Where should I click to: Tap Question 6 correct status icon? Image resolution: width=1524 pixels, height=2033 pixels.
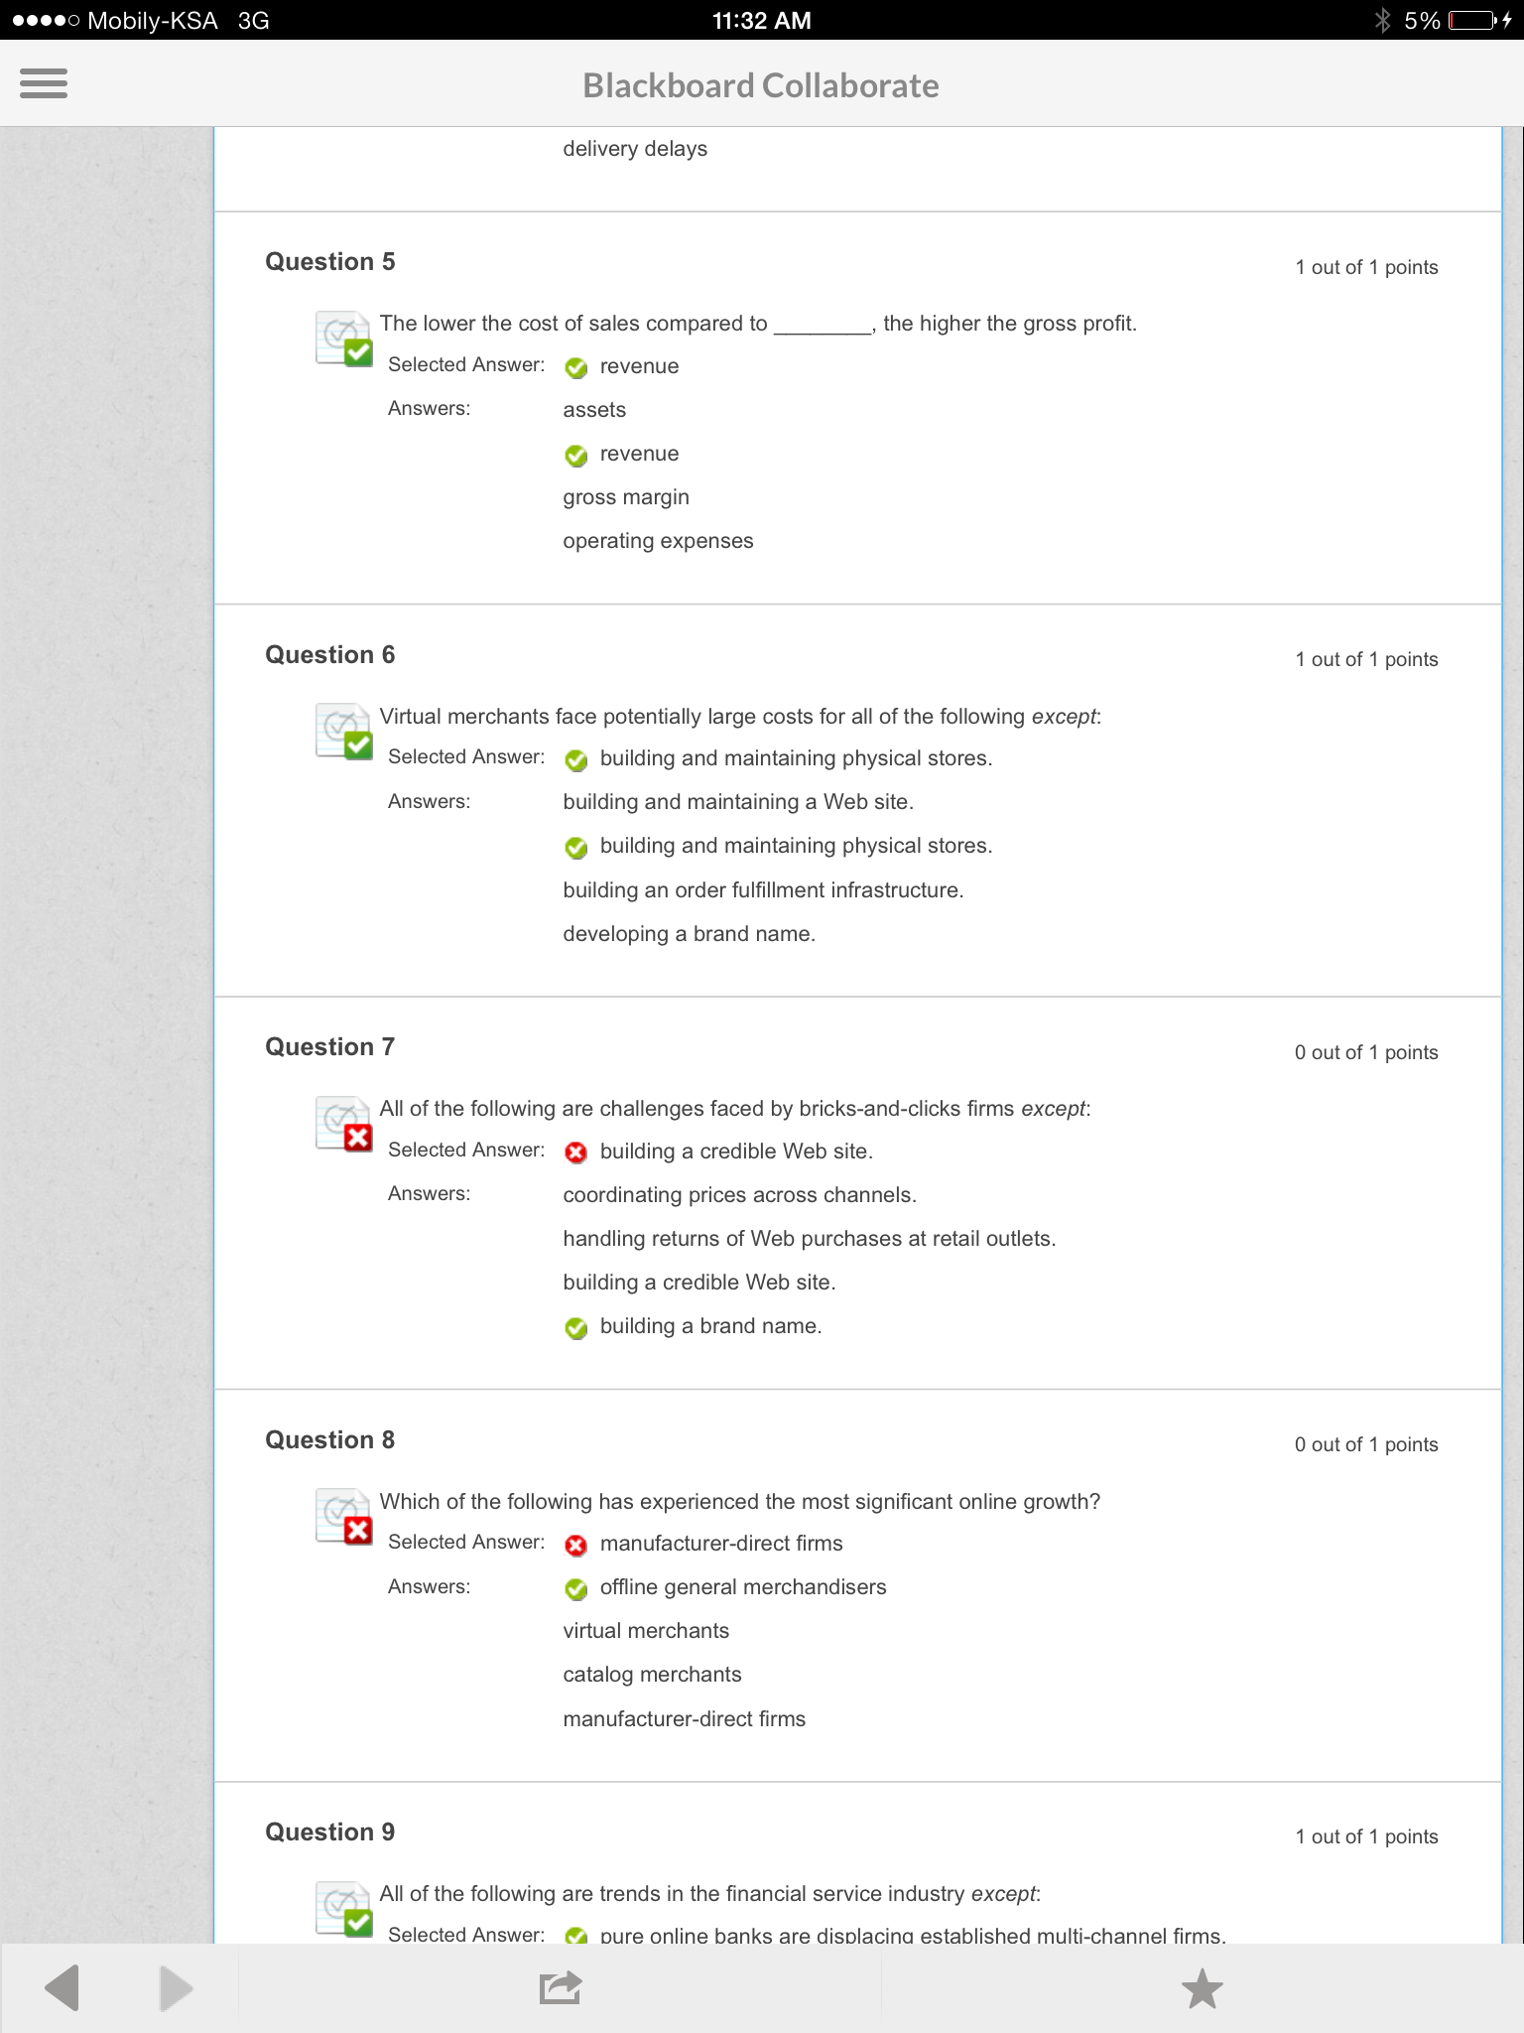(x=344, y=732)
